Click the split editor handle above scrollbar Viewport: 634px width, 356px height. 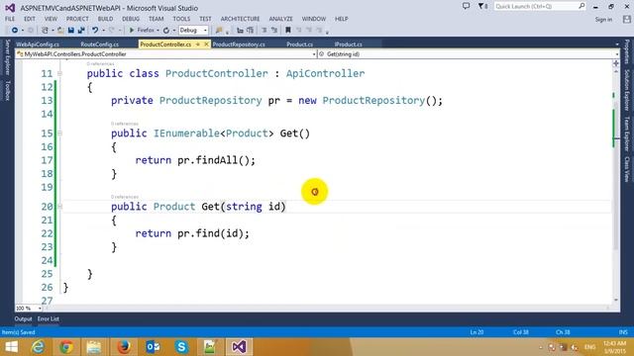pyautogui.click(x=616, y=63)
